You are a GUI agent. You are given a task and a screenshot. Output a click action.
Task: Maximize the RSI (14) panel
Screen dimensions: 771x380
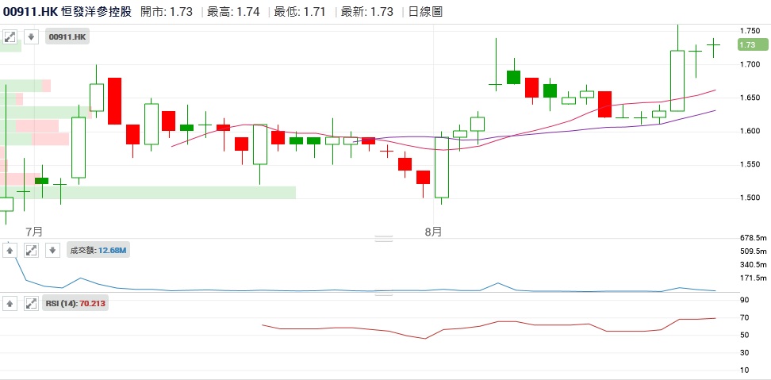pyautogui.click(x=31, y=303)
